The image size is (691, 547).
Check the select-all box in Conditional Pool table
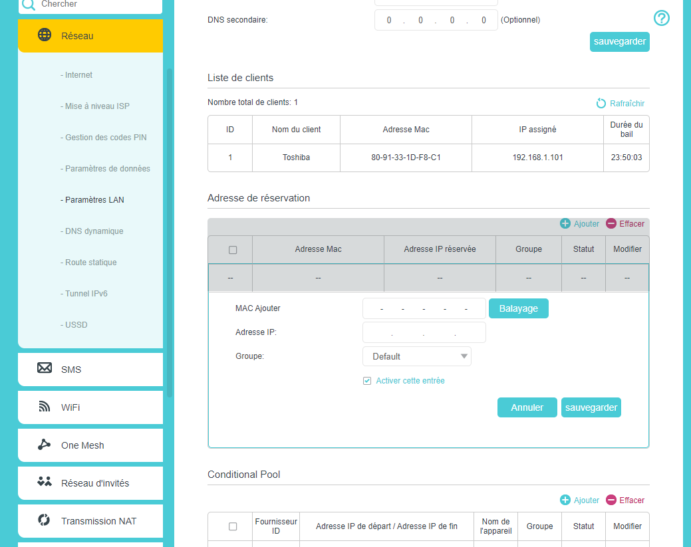(233, 526)
